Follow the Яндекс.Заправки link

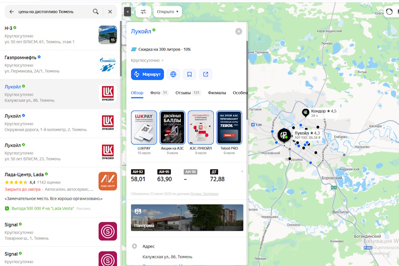point(204,194)
